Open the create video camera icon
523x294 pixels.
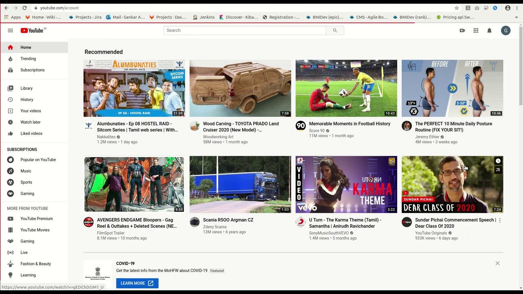tap(462, 31)
